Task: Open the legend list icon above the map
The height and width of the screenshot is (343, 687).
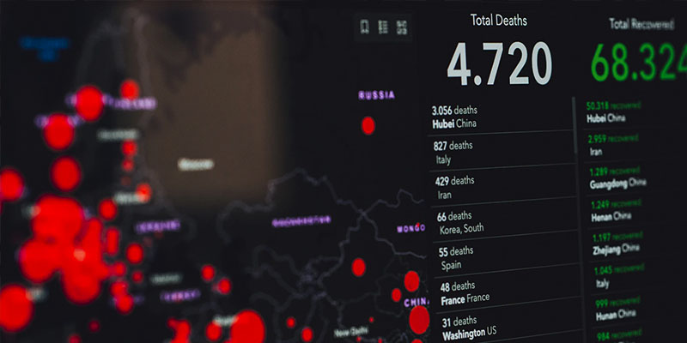Action: click(x=383, y=27)
